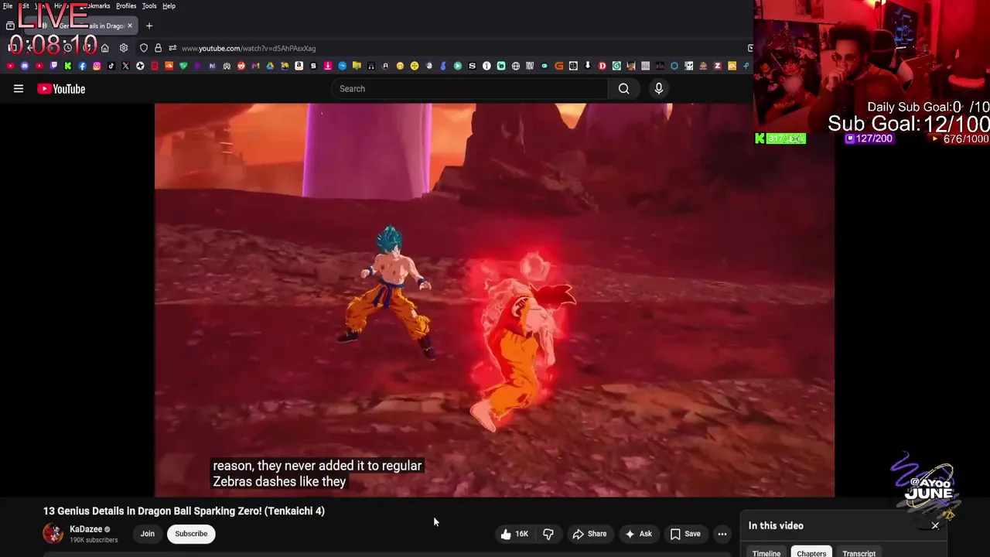990x557 pixels.
Task: Open the YouTube guide hamburger menu
Action: [19, 89]
